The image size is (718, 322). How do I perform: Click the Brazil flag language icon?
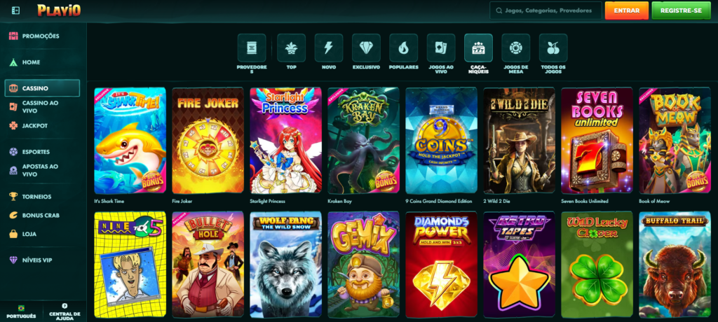tap(22, 308)
